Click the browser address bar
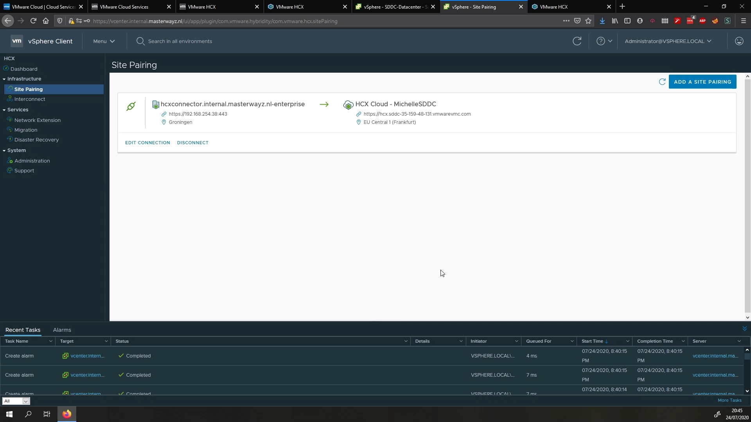Image resolution: width=751 pixels, height=422 pixels. [325, 21]
